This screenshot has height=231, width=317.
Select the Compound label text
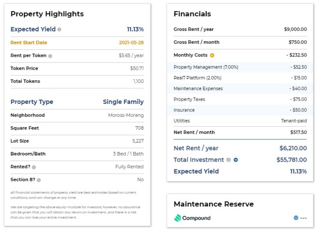coord(196,218)
